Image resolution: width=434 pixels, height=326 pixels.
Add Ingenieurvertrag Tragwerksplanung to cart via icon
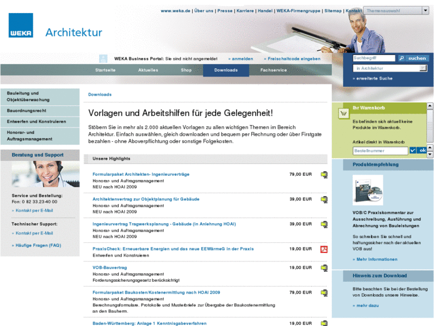coord(324,224)
